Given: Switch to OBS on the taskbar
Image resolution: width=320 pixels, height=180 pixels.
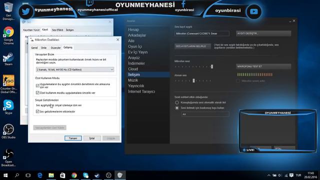Looking at the screenshot, I should click(108, 175).
